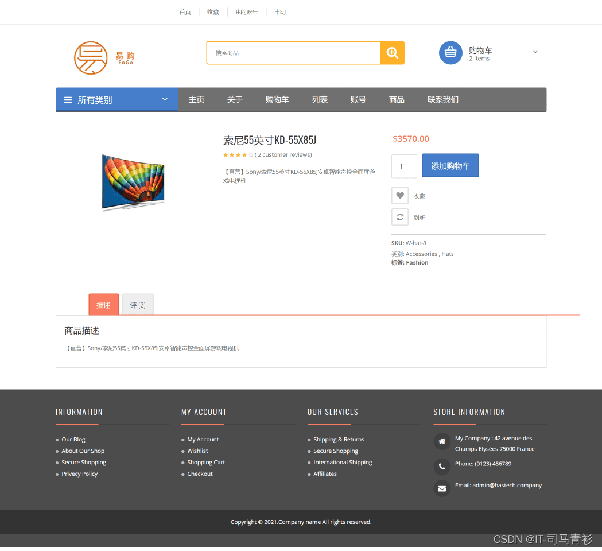
Task: Open 账号 in the navigation bar
Action: pos(358,100)
